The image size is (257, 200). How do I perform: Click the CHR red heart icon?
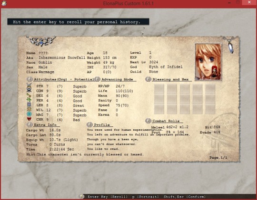[29, 119]
